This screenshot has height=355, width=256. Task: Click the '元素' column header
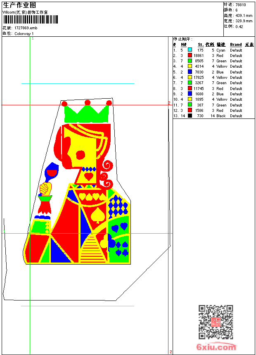(x=249, y=45)
